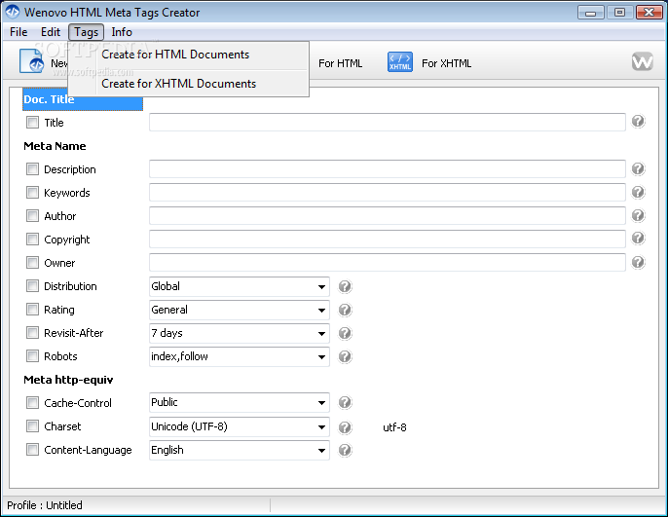Viewport: 668px width, 517px height.
Task: Enable the Author checkbox
Action: [32, 216]
